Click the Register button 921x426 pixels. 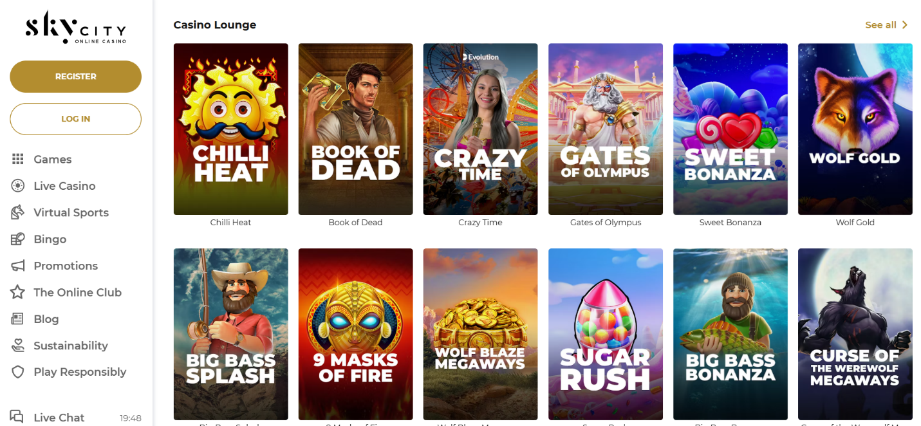(75, 77)
